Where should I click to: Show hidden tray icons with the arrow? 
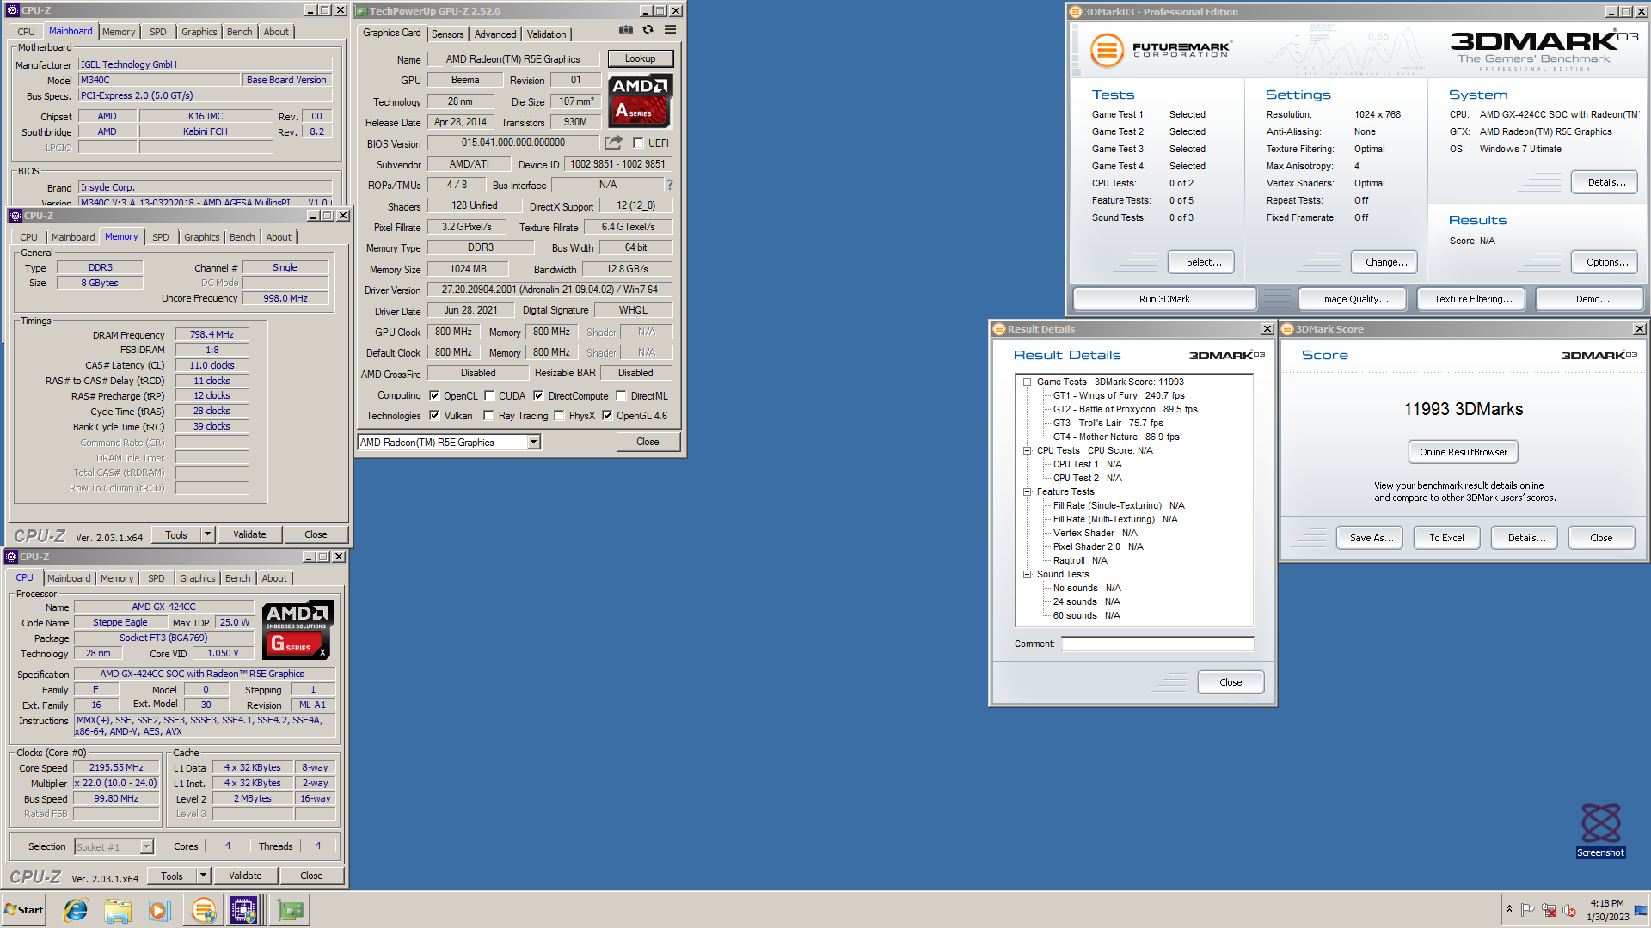pyautogui.click(x=1509, y=909)
